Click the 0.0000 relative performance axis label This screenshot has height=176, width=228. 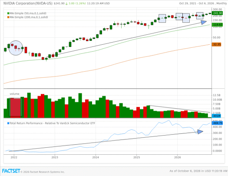click(x=218, y=151)
